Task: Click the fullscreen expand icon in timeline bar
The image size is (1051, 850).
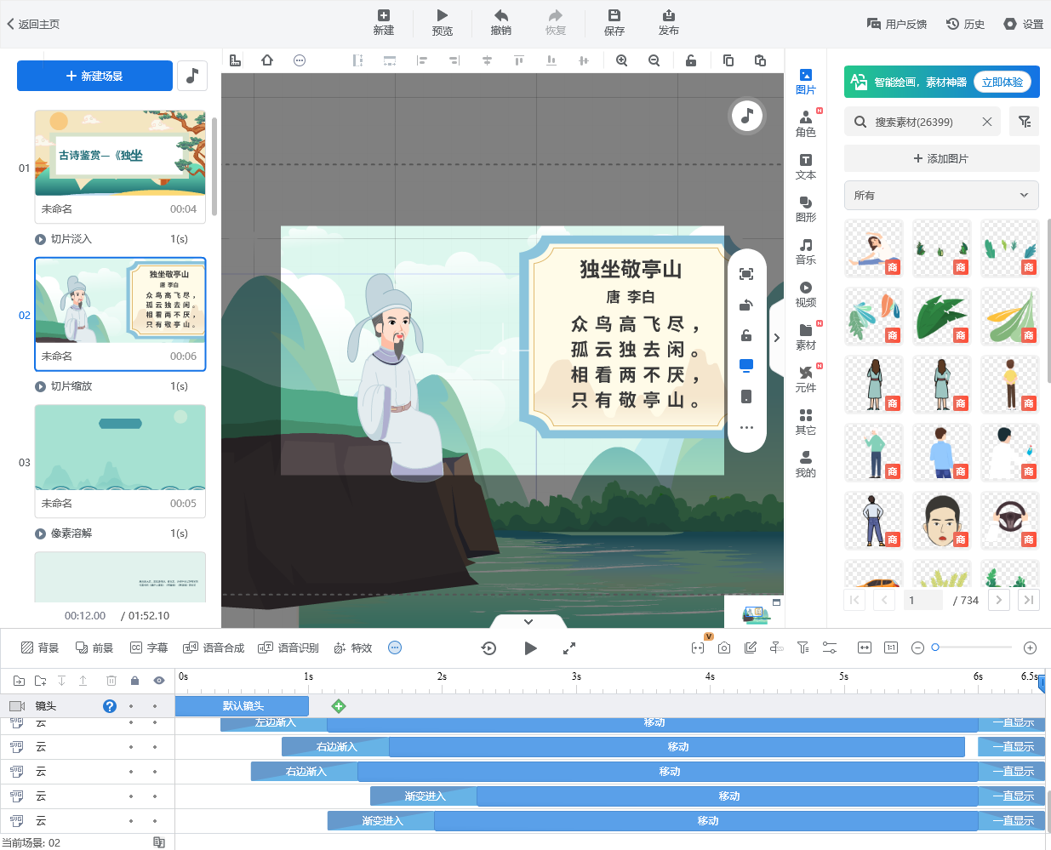Action: [x=569, y=648]
